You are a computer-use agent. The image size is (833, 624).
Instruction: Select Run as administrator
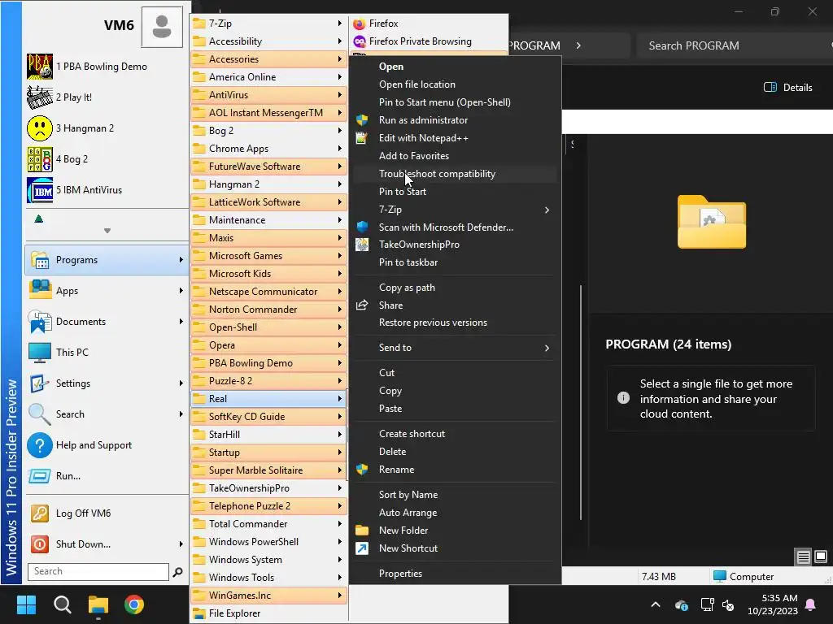[x=455, y=120]
